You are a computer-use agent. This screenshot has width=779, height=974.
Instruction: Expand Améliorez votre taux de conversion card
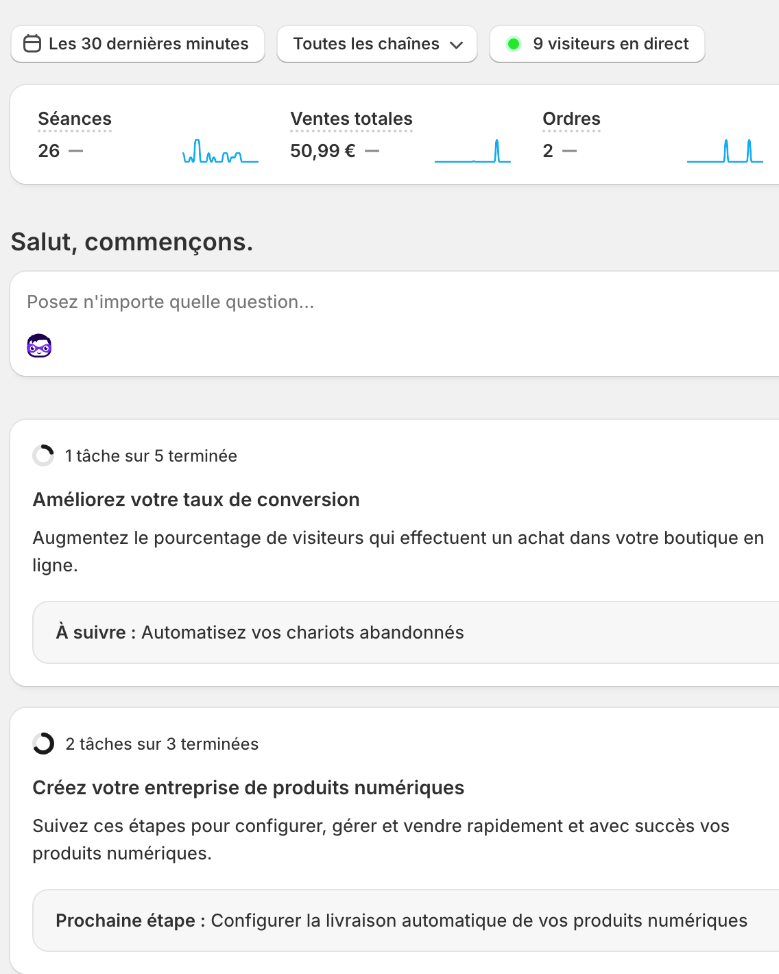(x=196, y=499)
